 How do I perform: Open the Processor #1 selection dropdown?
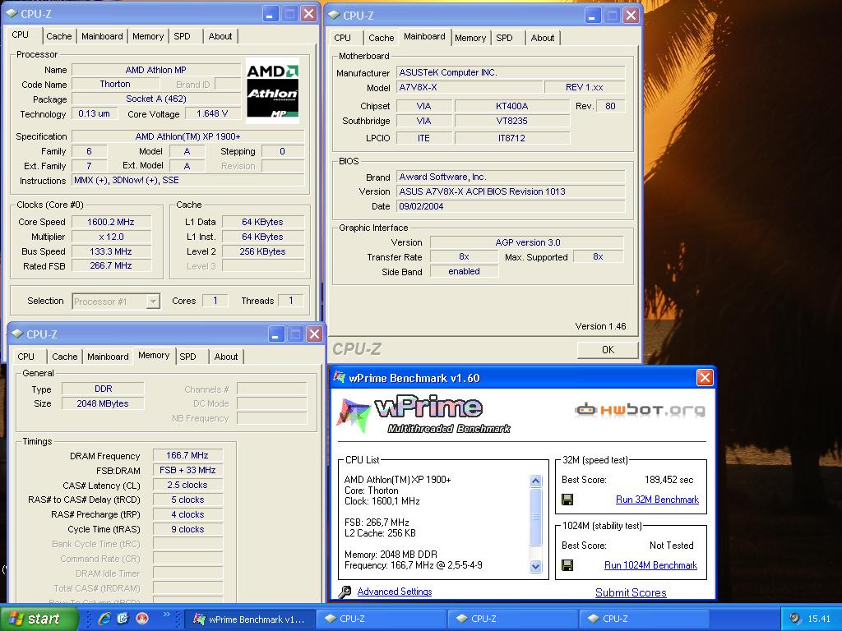[153, 302]
